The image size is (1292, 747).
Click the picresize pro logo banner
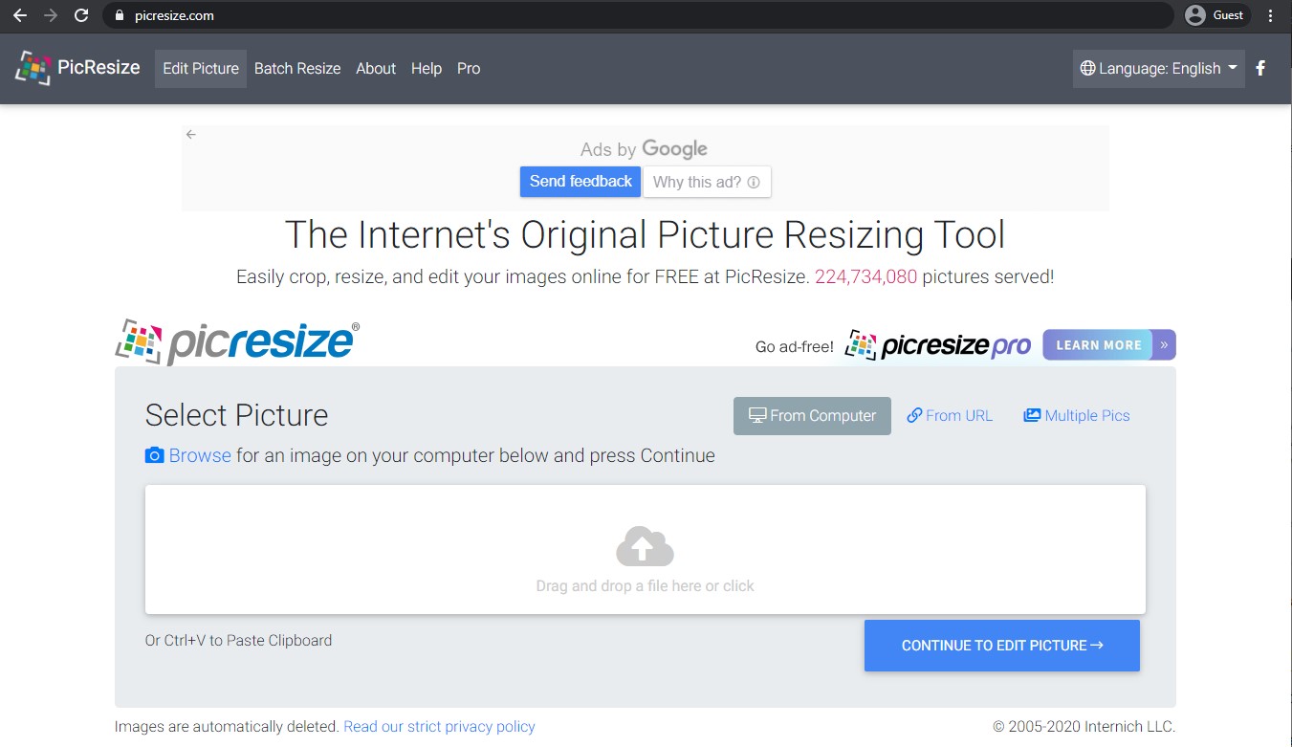click(938, 345)
